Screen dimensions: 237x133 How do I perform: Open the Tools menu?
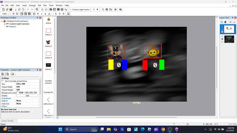point(51,6)
